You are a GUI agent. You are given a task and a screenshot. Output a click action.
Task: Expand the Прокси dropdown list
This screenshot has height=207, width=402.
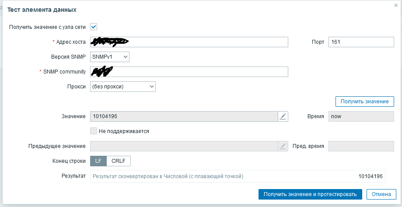[123, 87]
